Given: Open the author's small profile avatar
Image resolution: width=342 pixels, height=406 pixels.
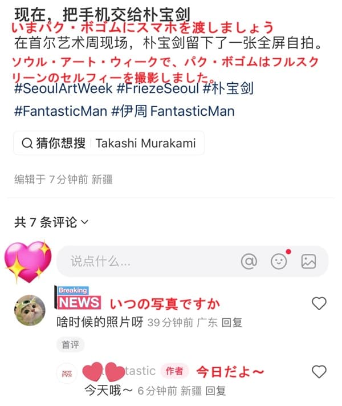Looking at the screenshot, I should pos(67,373).
